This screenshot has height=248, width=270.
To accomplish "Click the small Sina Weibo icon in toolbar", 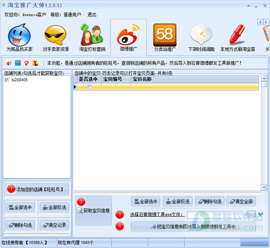I will click(9, 63).
